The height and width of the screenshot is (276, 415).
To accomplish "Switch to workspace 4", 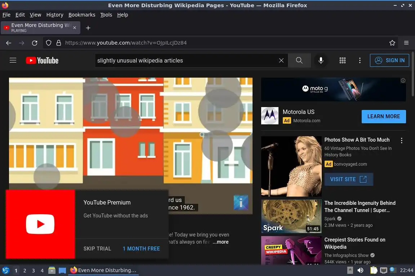I will coord(42,271).
